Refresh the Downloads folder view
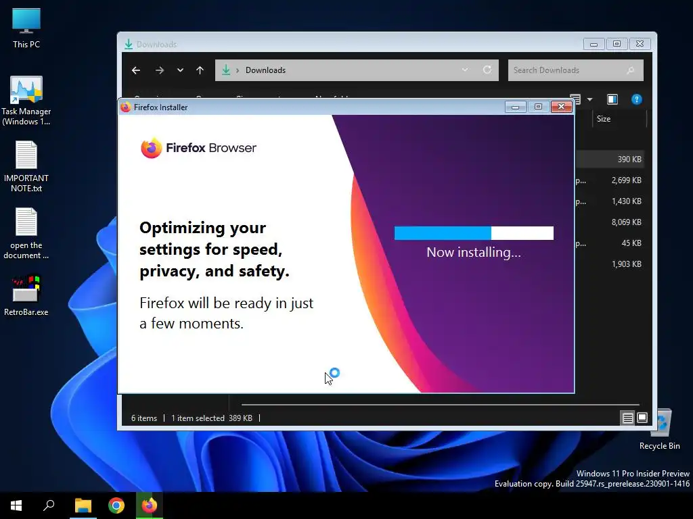The height and width of the screenshot is (519, 693). click(487, 70)
